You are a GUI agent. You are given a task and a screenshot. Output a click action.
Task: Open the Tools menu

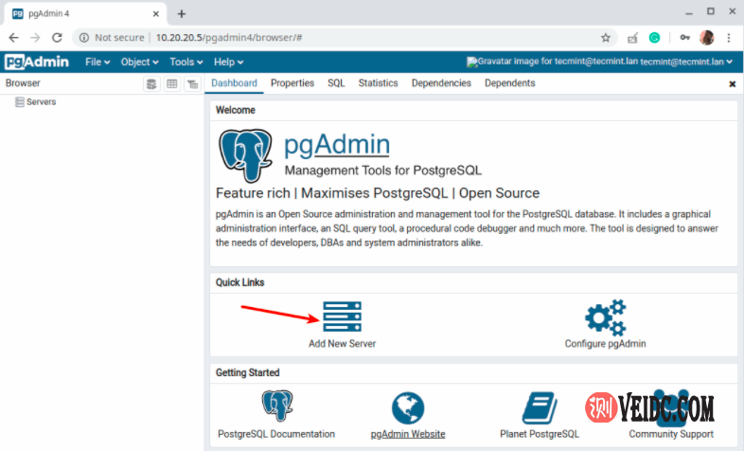[x=186, y=63]
